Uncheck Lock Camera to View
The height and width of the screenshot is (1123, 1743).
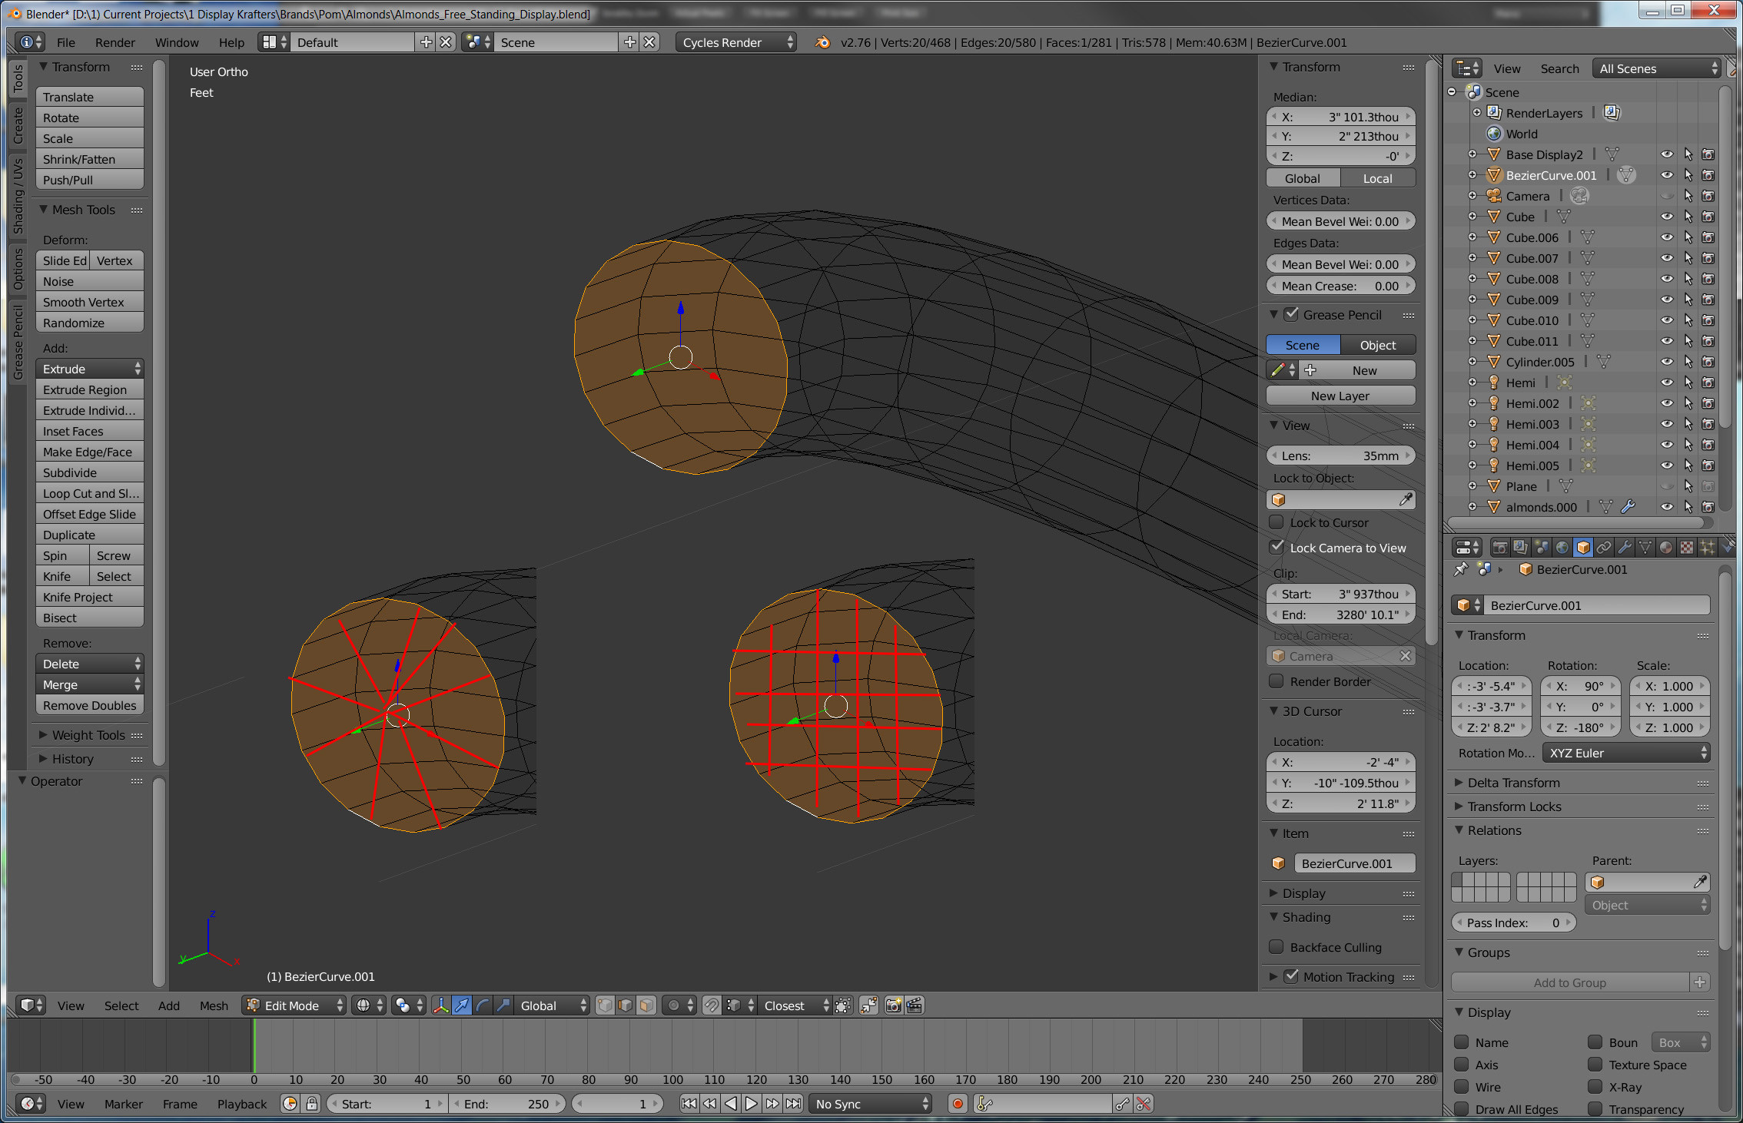pyautogui.click(x=1277, y=548)
